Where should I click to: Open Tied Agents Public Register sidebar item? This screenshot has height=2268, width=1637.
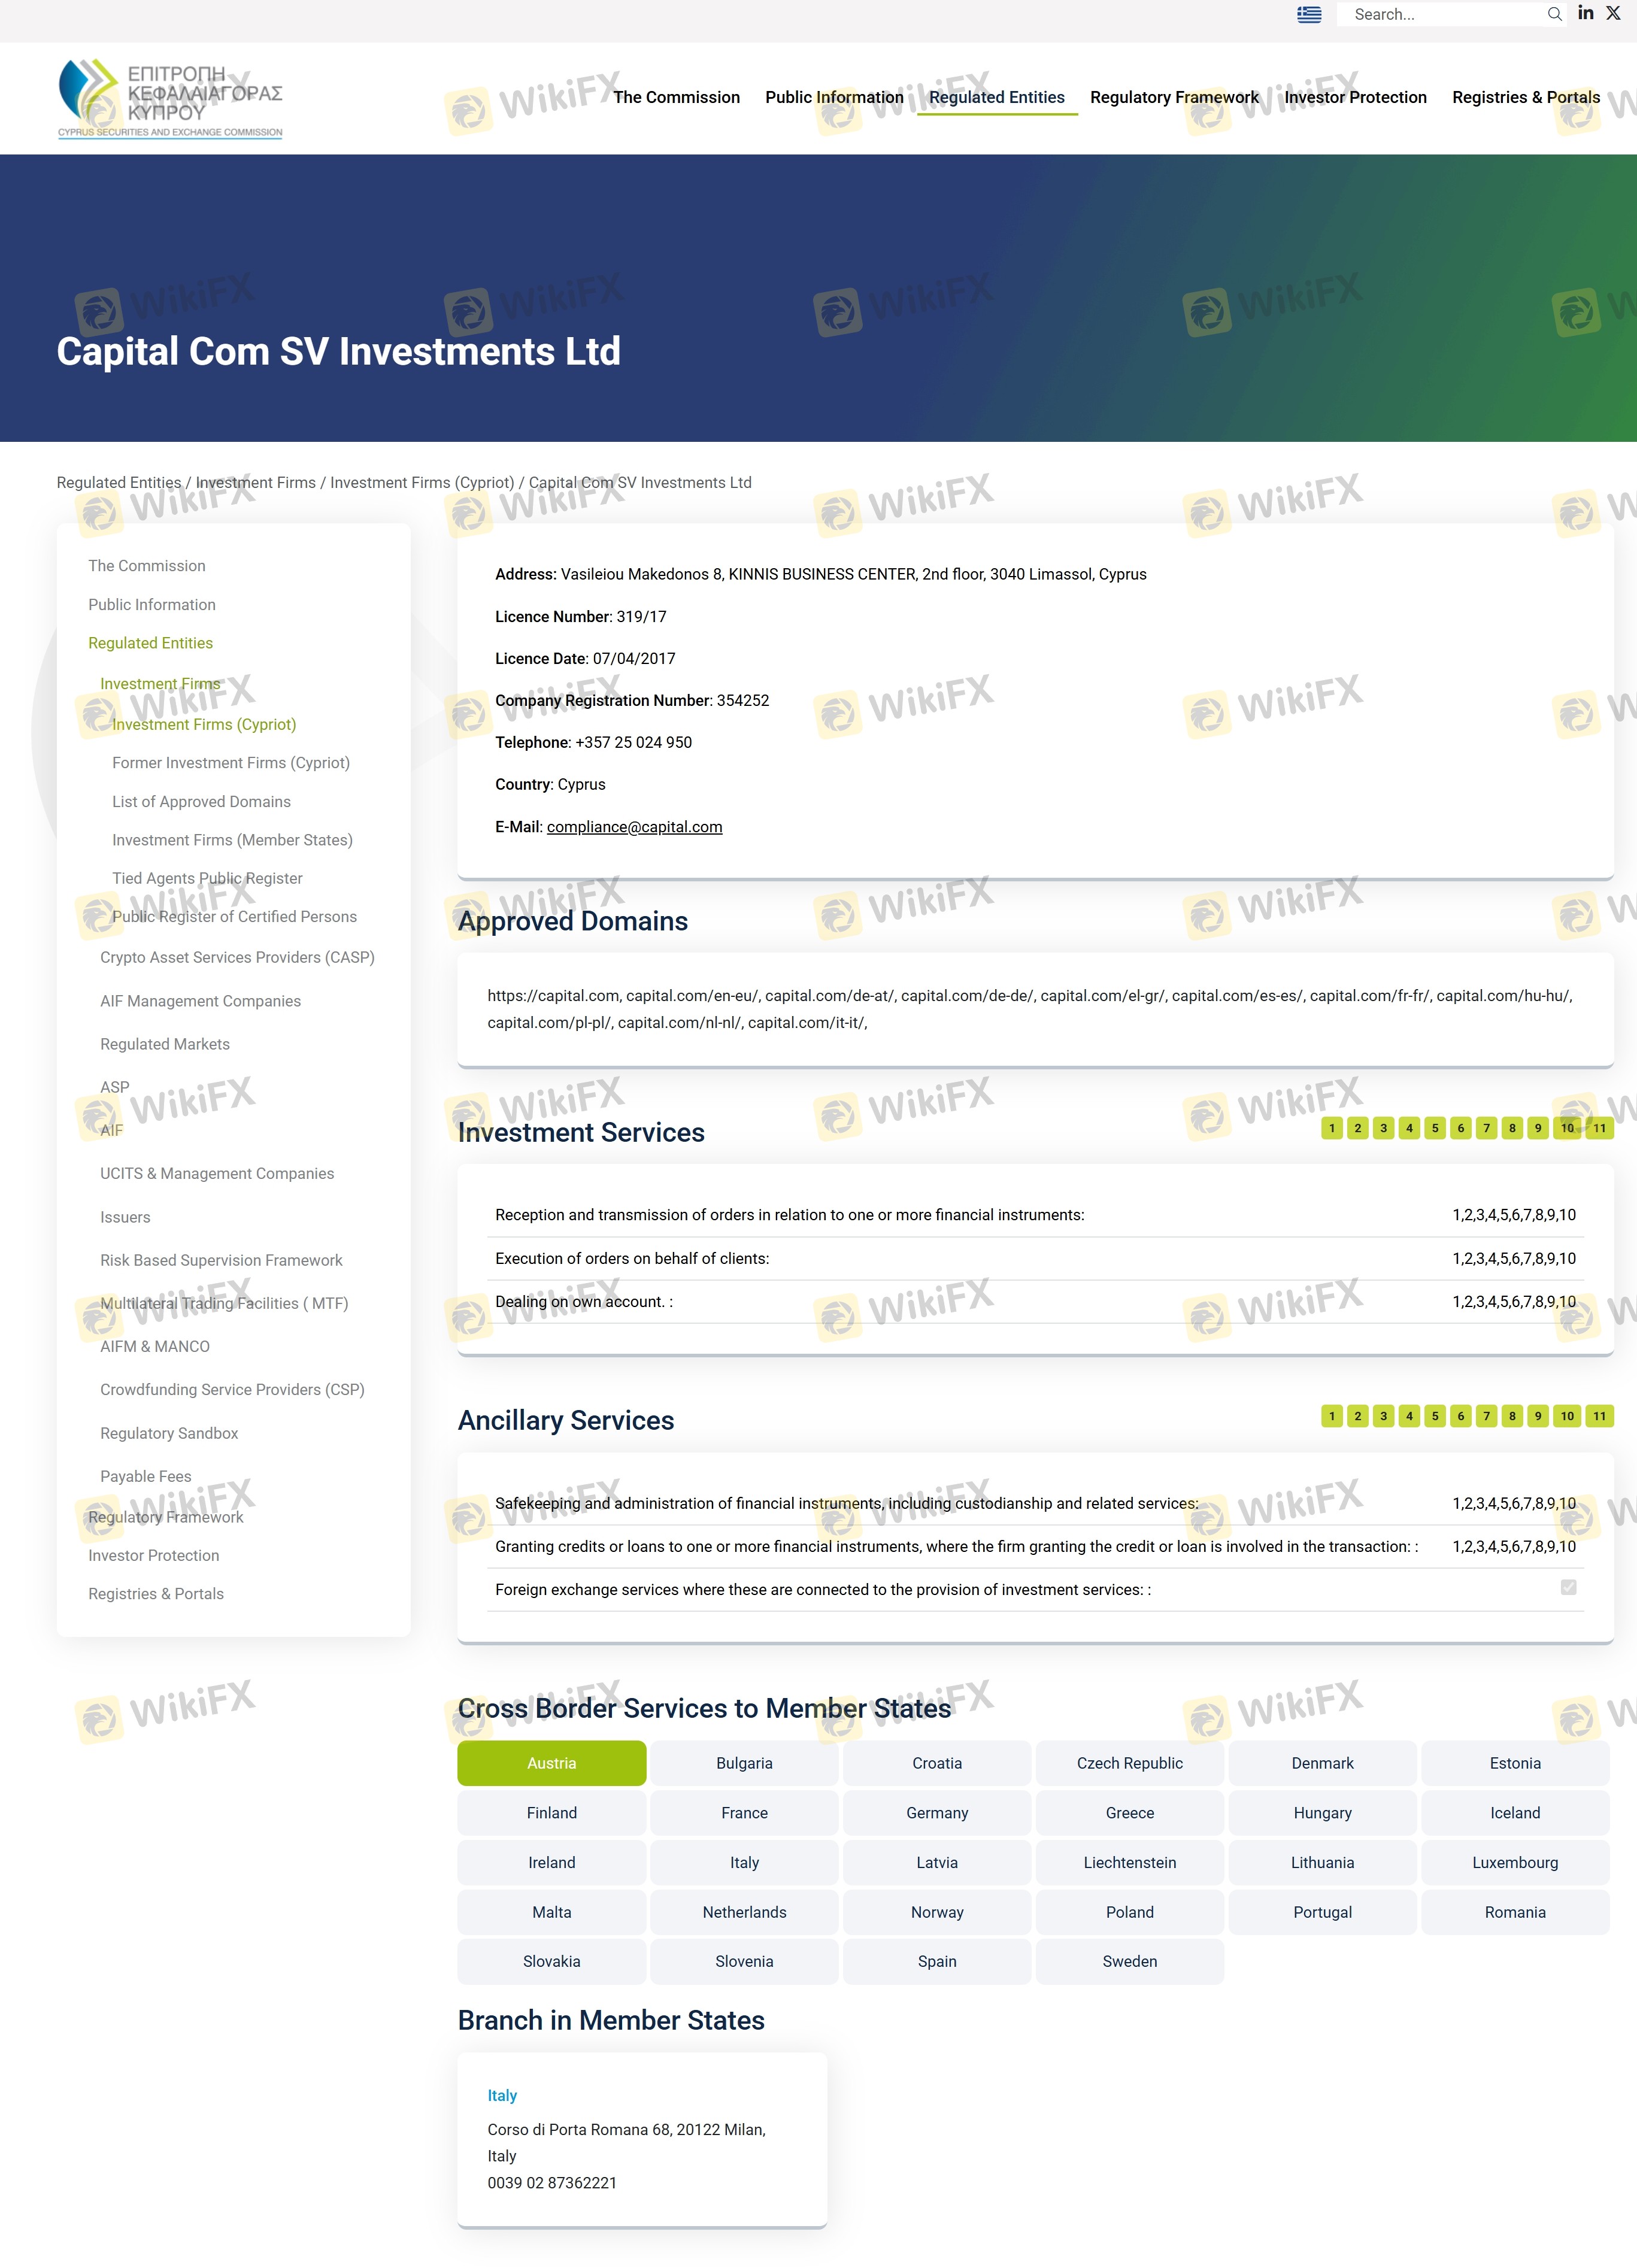(207, 878)
